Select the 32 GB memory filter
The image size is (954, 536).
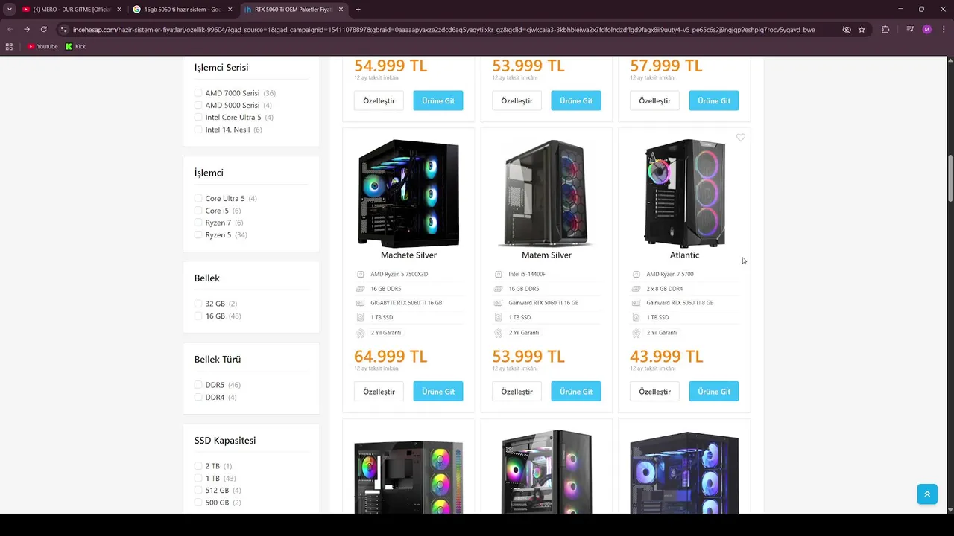click(198, 304)
